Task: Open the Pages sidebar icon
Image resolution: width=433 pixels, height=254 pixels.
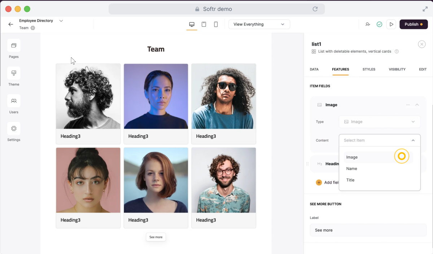Action: click(14, 45)
